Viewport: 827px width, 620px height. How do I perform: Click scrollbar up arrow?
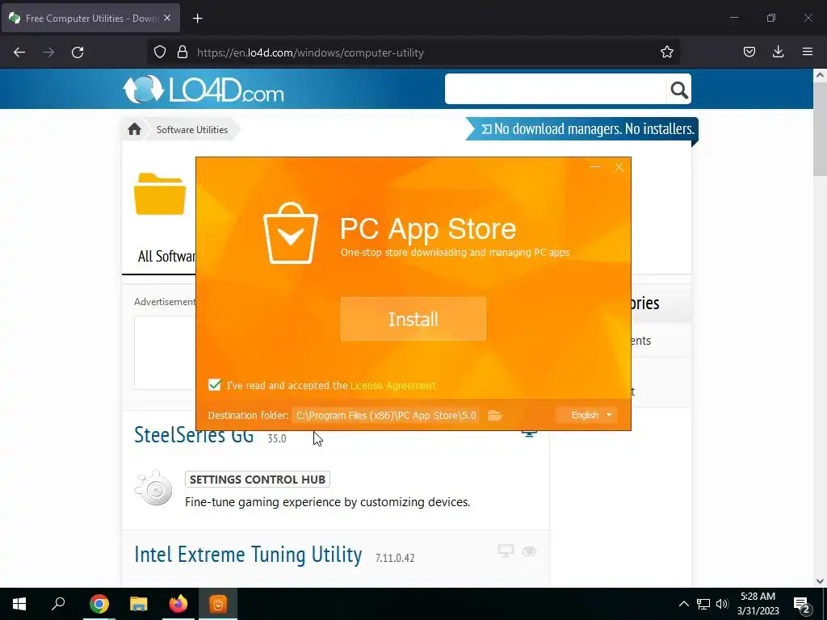(x=820, y=75)
